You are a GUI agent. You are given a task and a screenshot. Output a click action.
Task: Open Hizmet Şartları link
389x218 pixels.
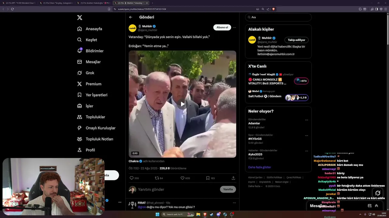[x=255, y=177]
